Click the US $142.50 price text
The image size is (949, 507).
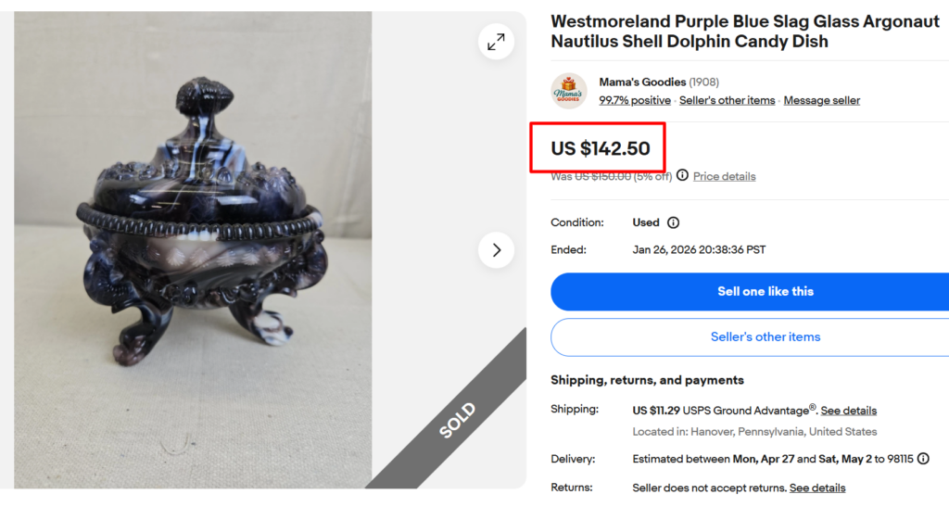pos(601,148)
